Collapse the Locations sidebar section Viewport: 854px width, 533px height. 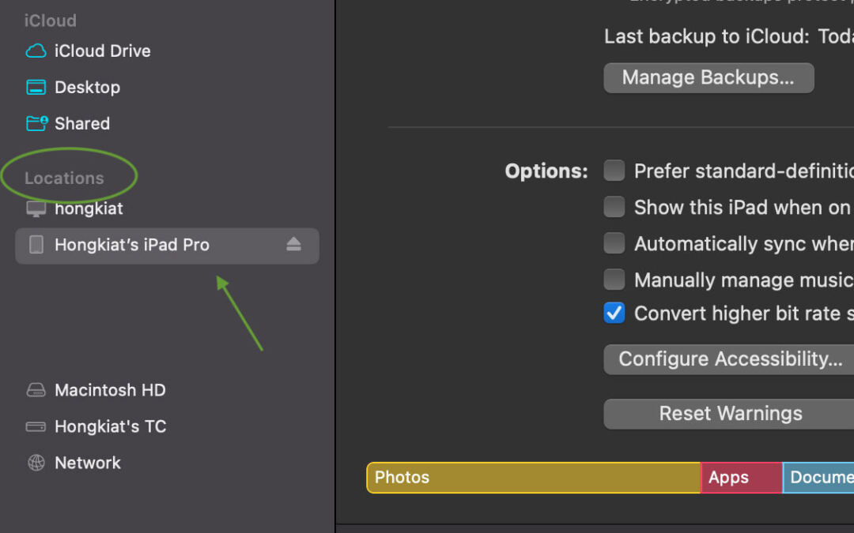[64, 178]
